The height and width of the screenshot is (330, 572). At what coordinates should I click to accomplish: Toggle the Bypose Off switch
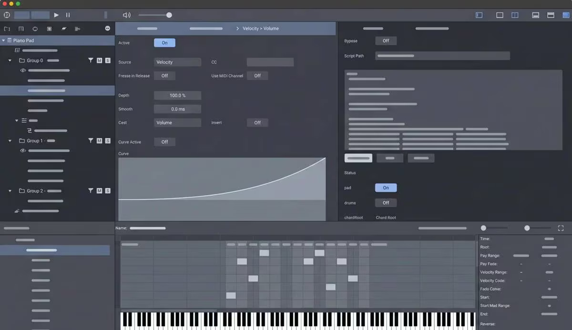tap(386, 41)
